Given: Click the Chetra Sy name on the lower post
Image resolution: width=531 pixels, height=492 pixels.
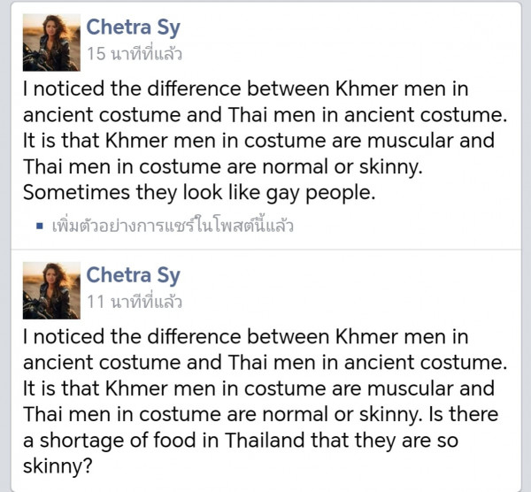Looking at the screenshot, I should click(x=133, y=275).
